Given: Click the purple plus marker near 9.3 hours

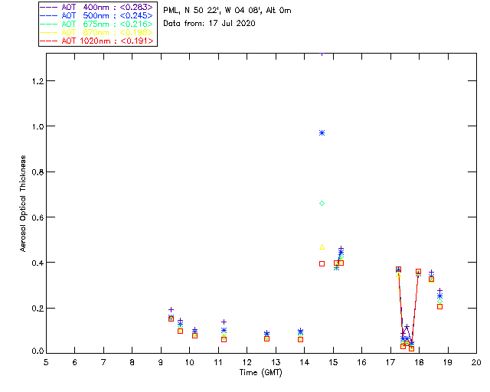Looking at the screenshot, I should click(x=171, y=310).
